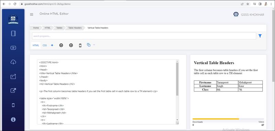Open the video player sidebar icon

click(x=13, y=48)
